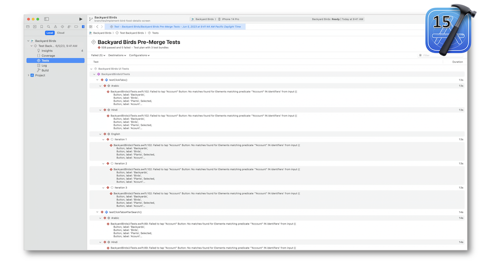Choose the iPhone 14 Pro run destination
The height and width of the screenshot is (266, 495).
click(229, 19)
